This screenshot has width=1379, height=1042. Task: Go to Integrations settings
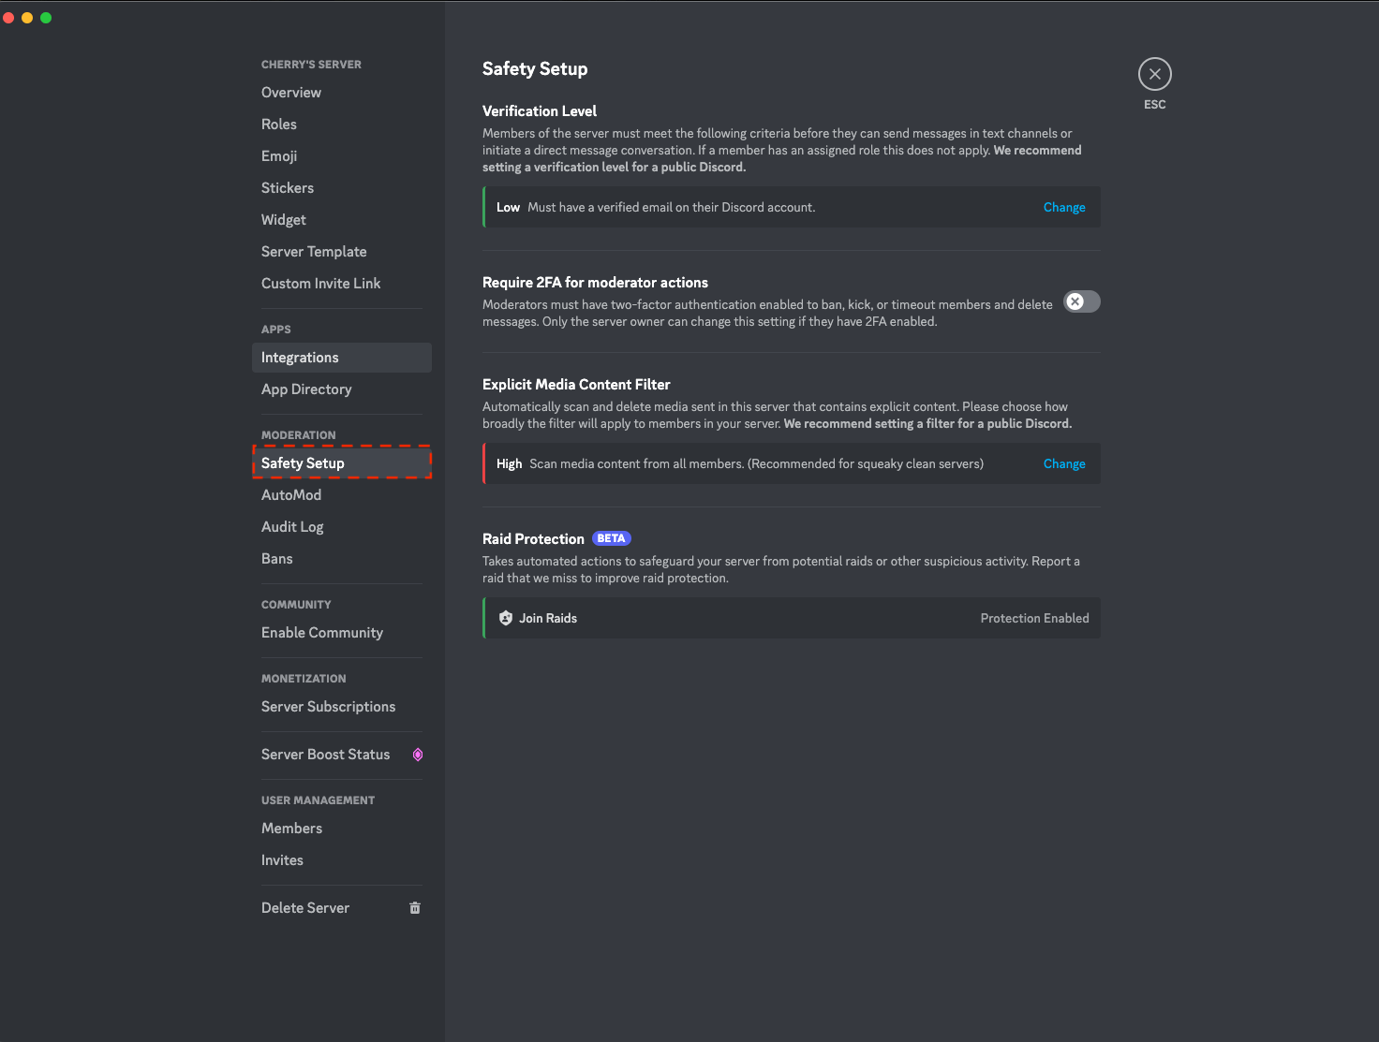click(x=300, y=357)
